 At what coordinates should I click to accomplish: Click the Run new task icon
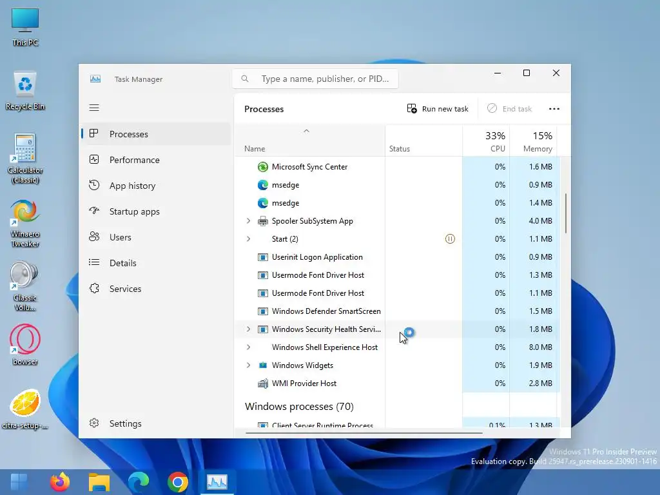(x=412, y=108)
